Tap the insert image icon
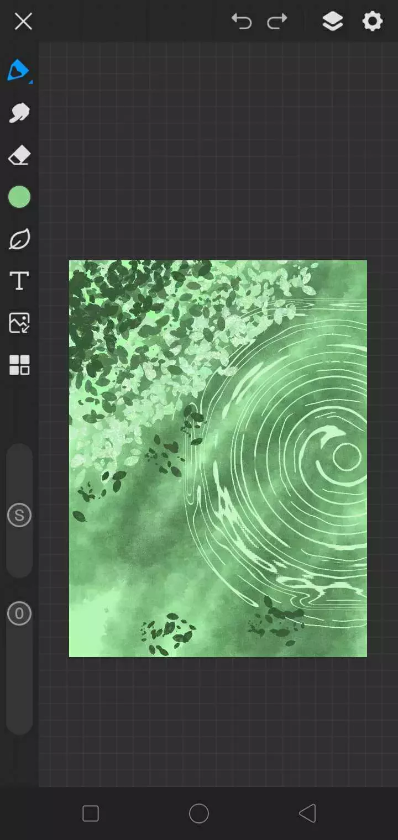This screenshot has width=398, height=840. [19, 323]
